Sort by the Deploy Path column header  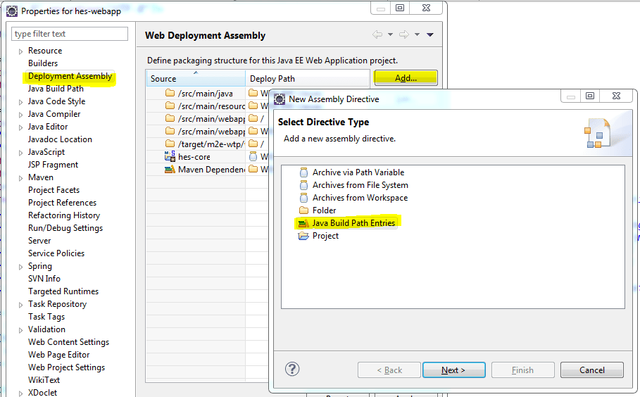pos(308,78)
